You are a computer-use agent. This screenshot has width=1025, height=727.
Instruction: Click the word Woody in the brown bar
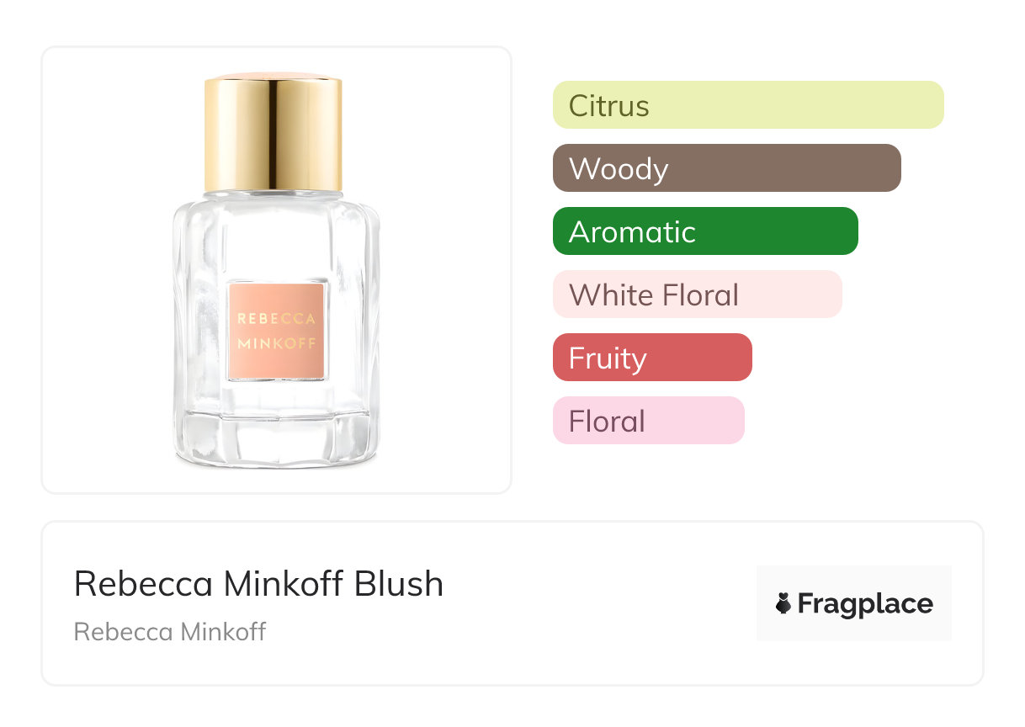coord(619,169)
